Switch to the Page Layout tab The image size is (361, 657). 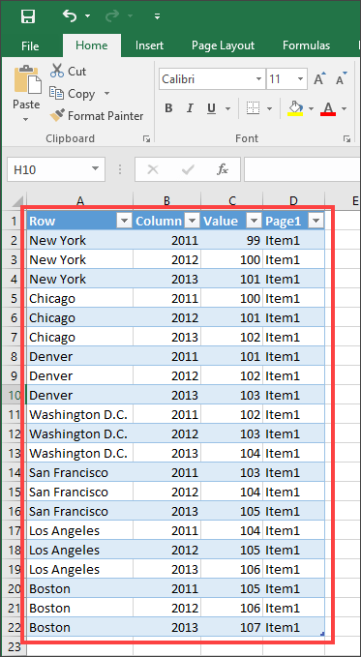point(223,45)
